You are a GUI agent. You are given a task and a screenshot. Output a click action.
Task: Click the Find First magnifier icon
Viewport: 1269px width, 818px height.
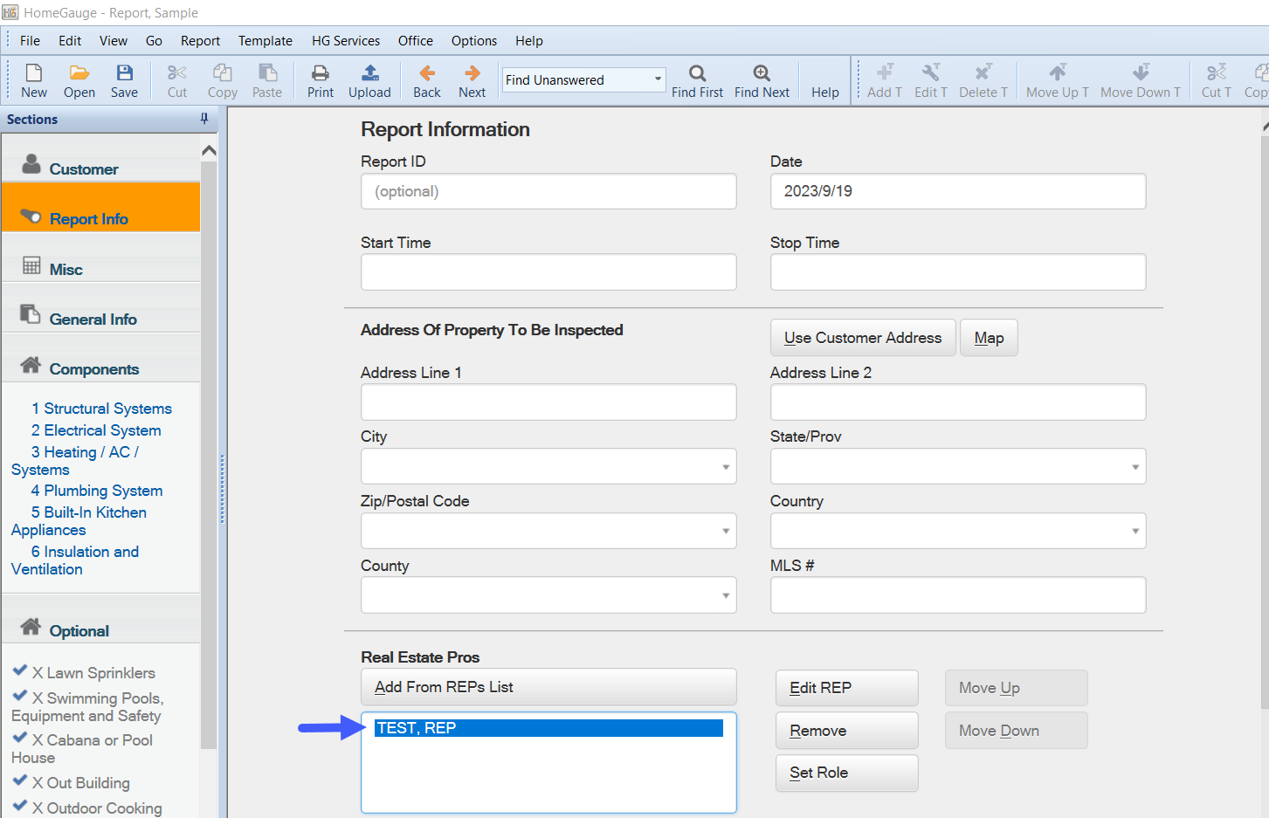point(697,73)
